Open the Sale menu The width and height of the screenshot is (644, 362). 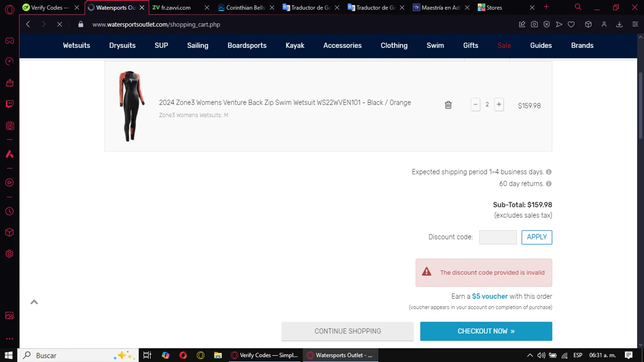504,46
